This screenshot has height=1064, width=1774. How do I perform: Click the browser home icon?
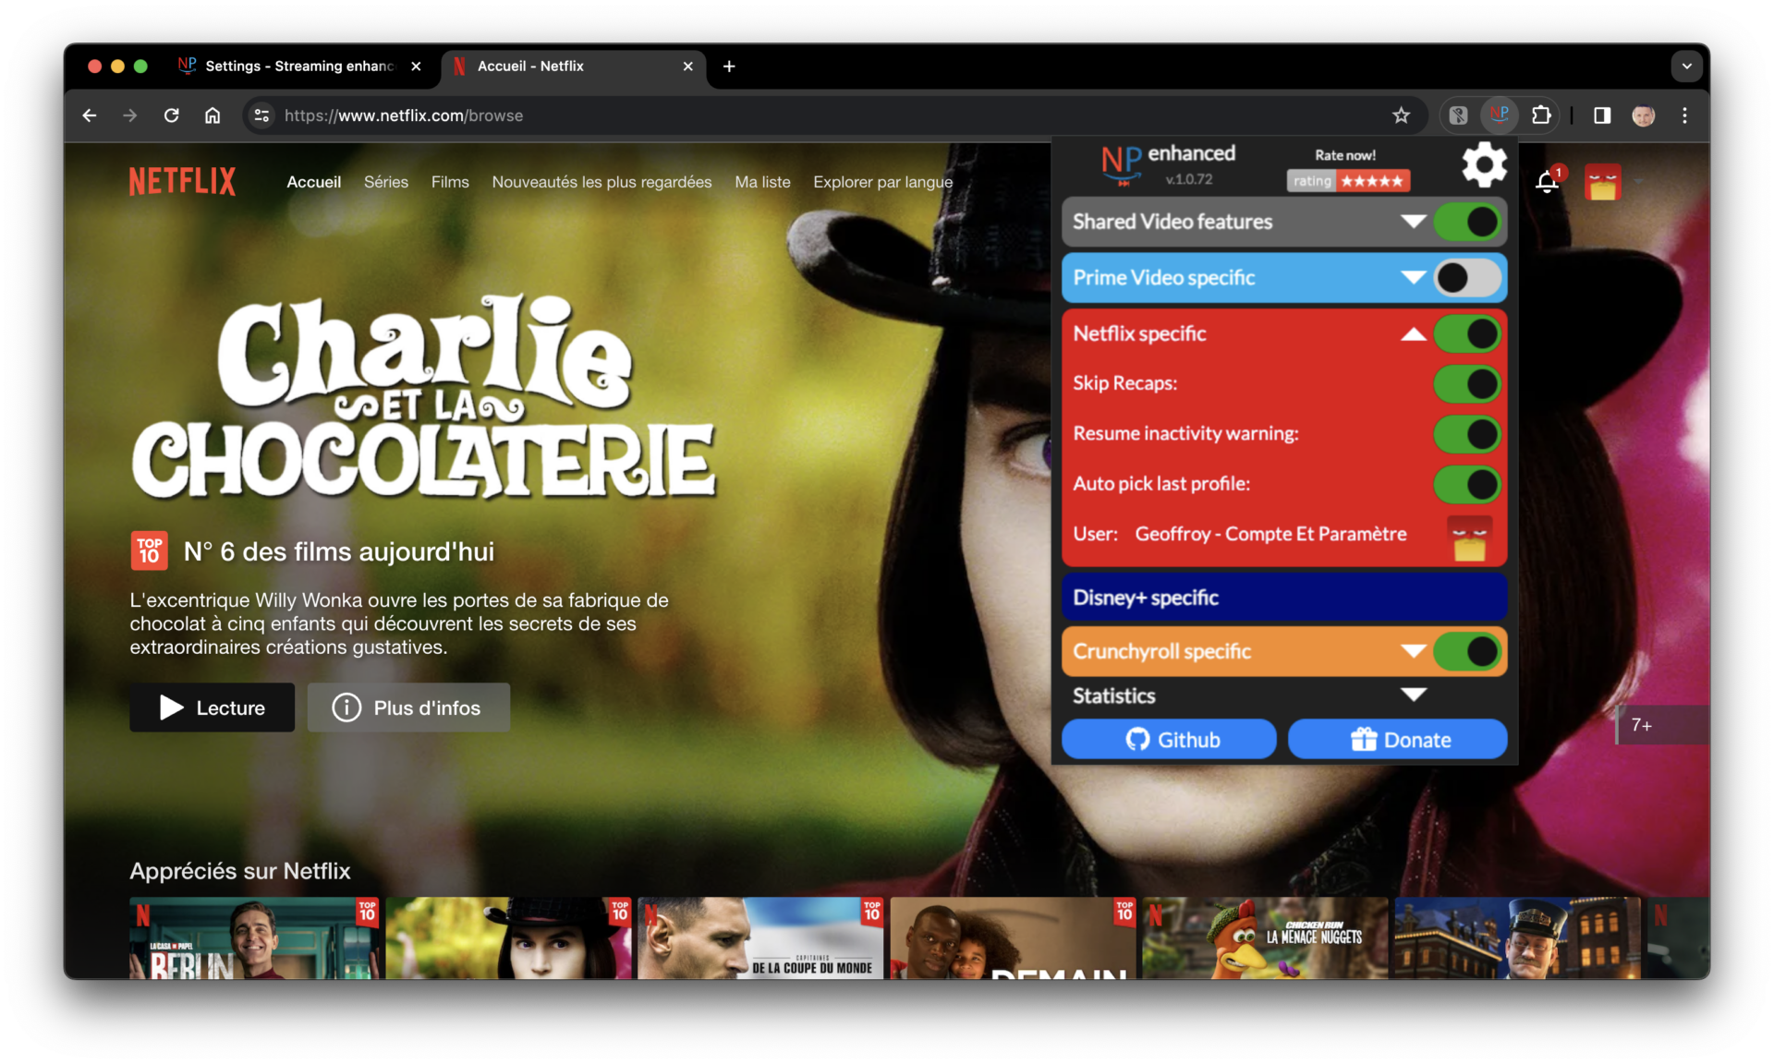point(213,115)
